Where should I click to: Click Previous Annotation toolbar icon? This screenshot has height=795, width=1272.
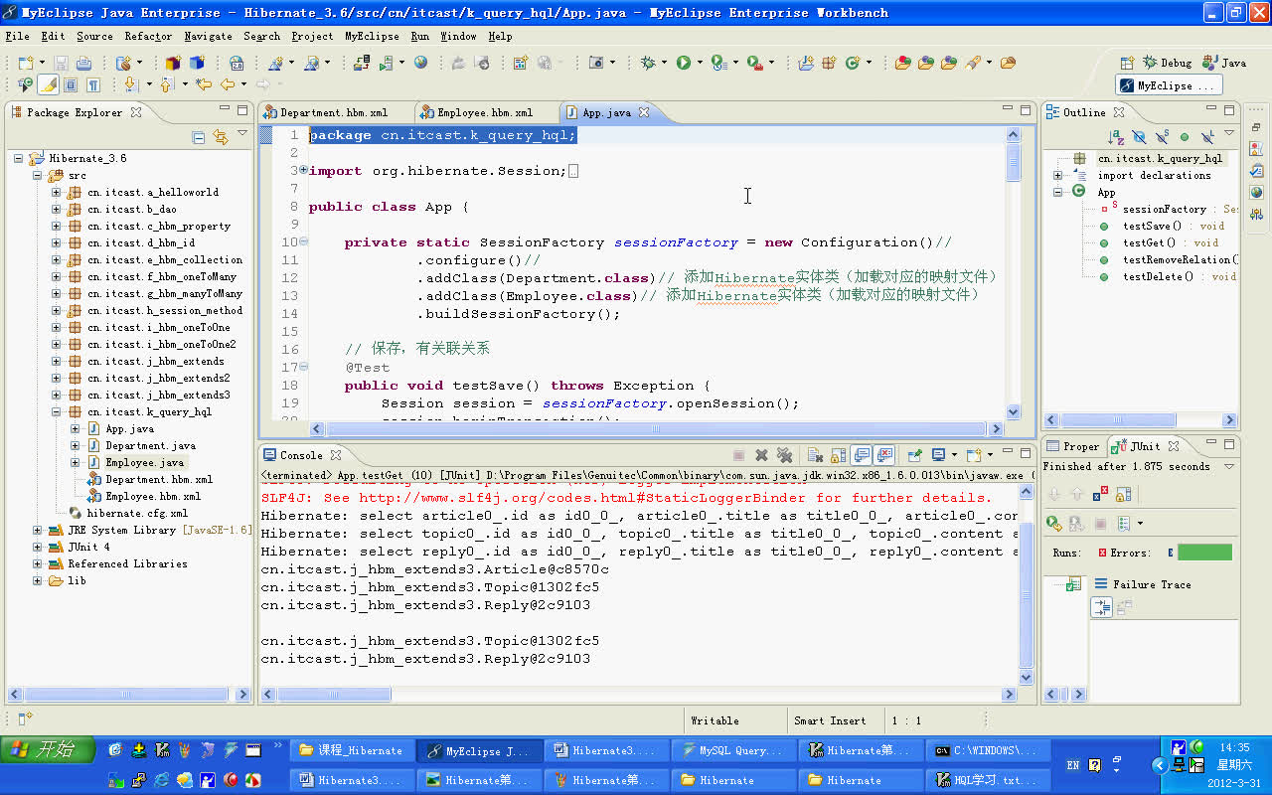tap(166, 84)
